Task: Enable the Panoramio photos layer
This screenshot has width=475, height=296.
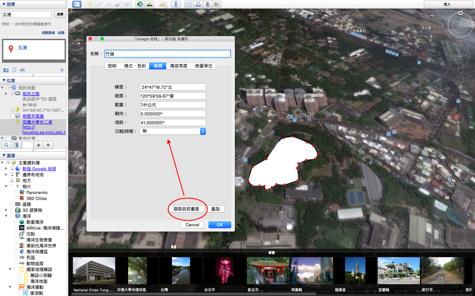Action: 16,192
